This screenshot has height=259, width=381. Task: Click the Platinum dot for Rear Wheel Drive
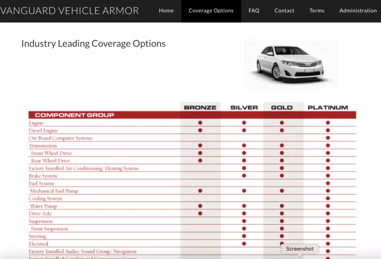(328, 160)
